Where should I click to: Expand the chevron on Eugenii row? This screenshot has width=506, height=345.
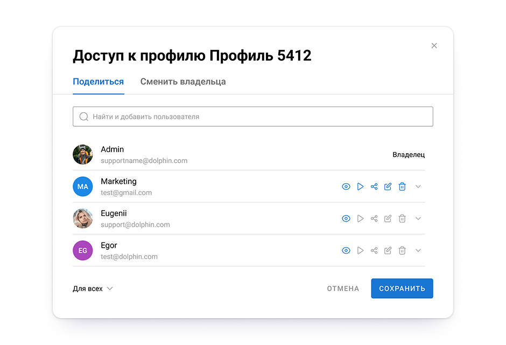coord(418,219)
